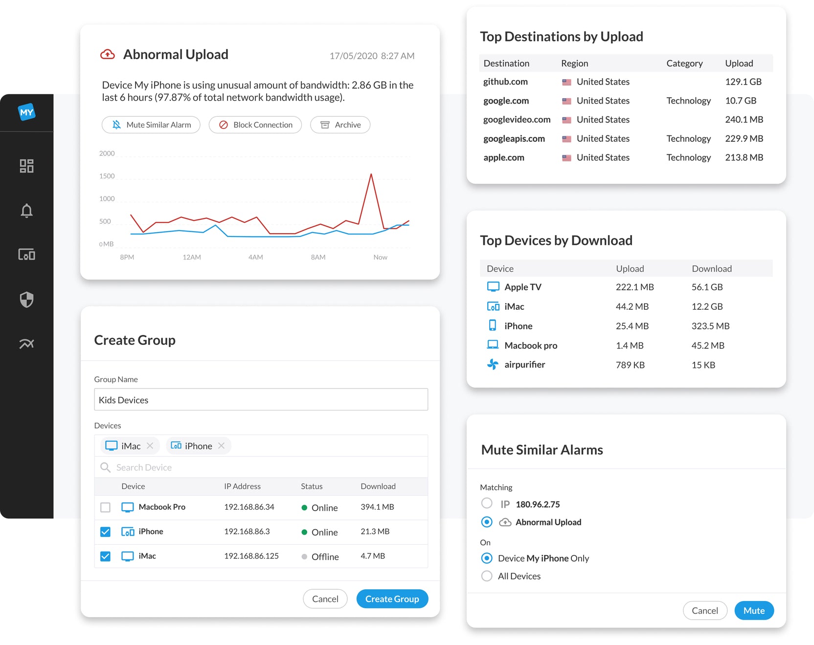Remove iMac chip from selected devices

point(150,446)
